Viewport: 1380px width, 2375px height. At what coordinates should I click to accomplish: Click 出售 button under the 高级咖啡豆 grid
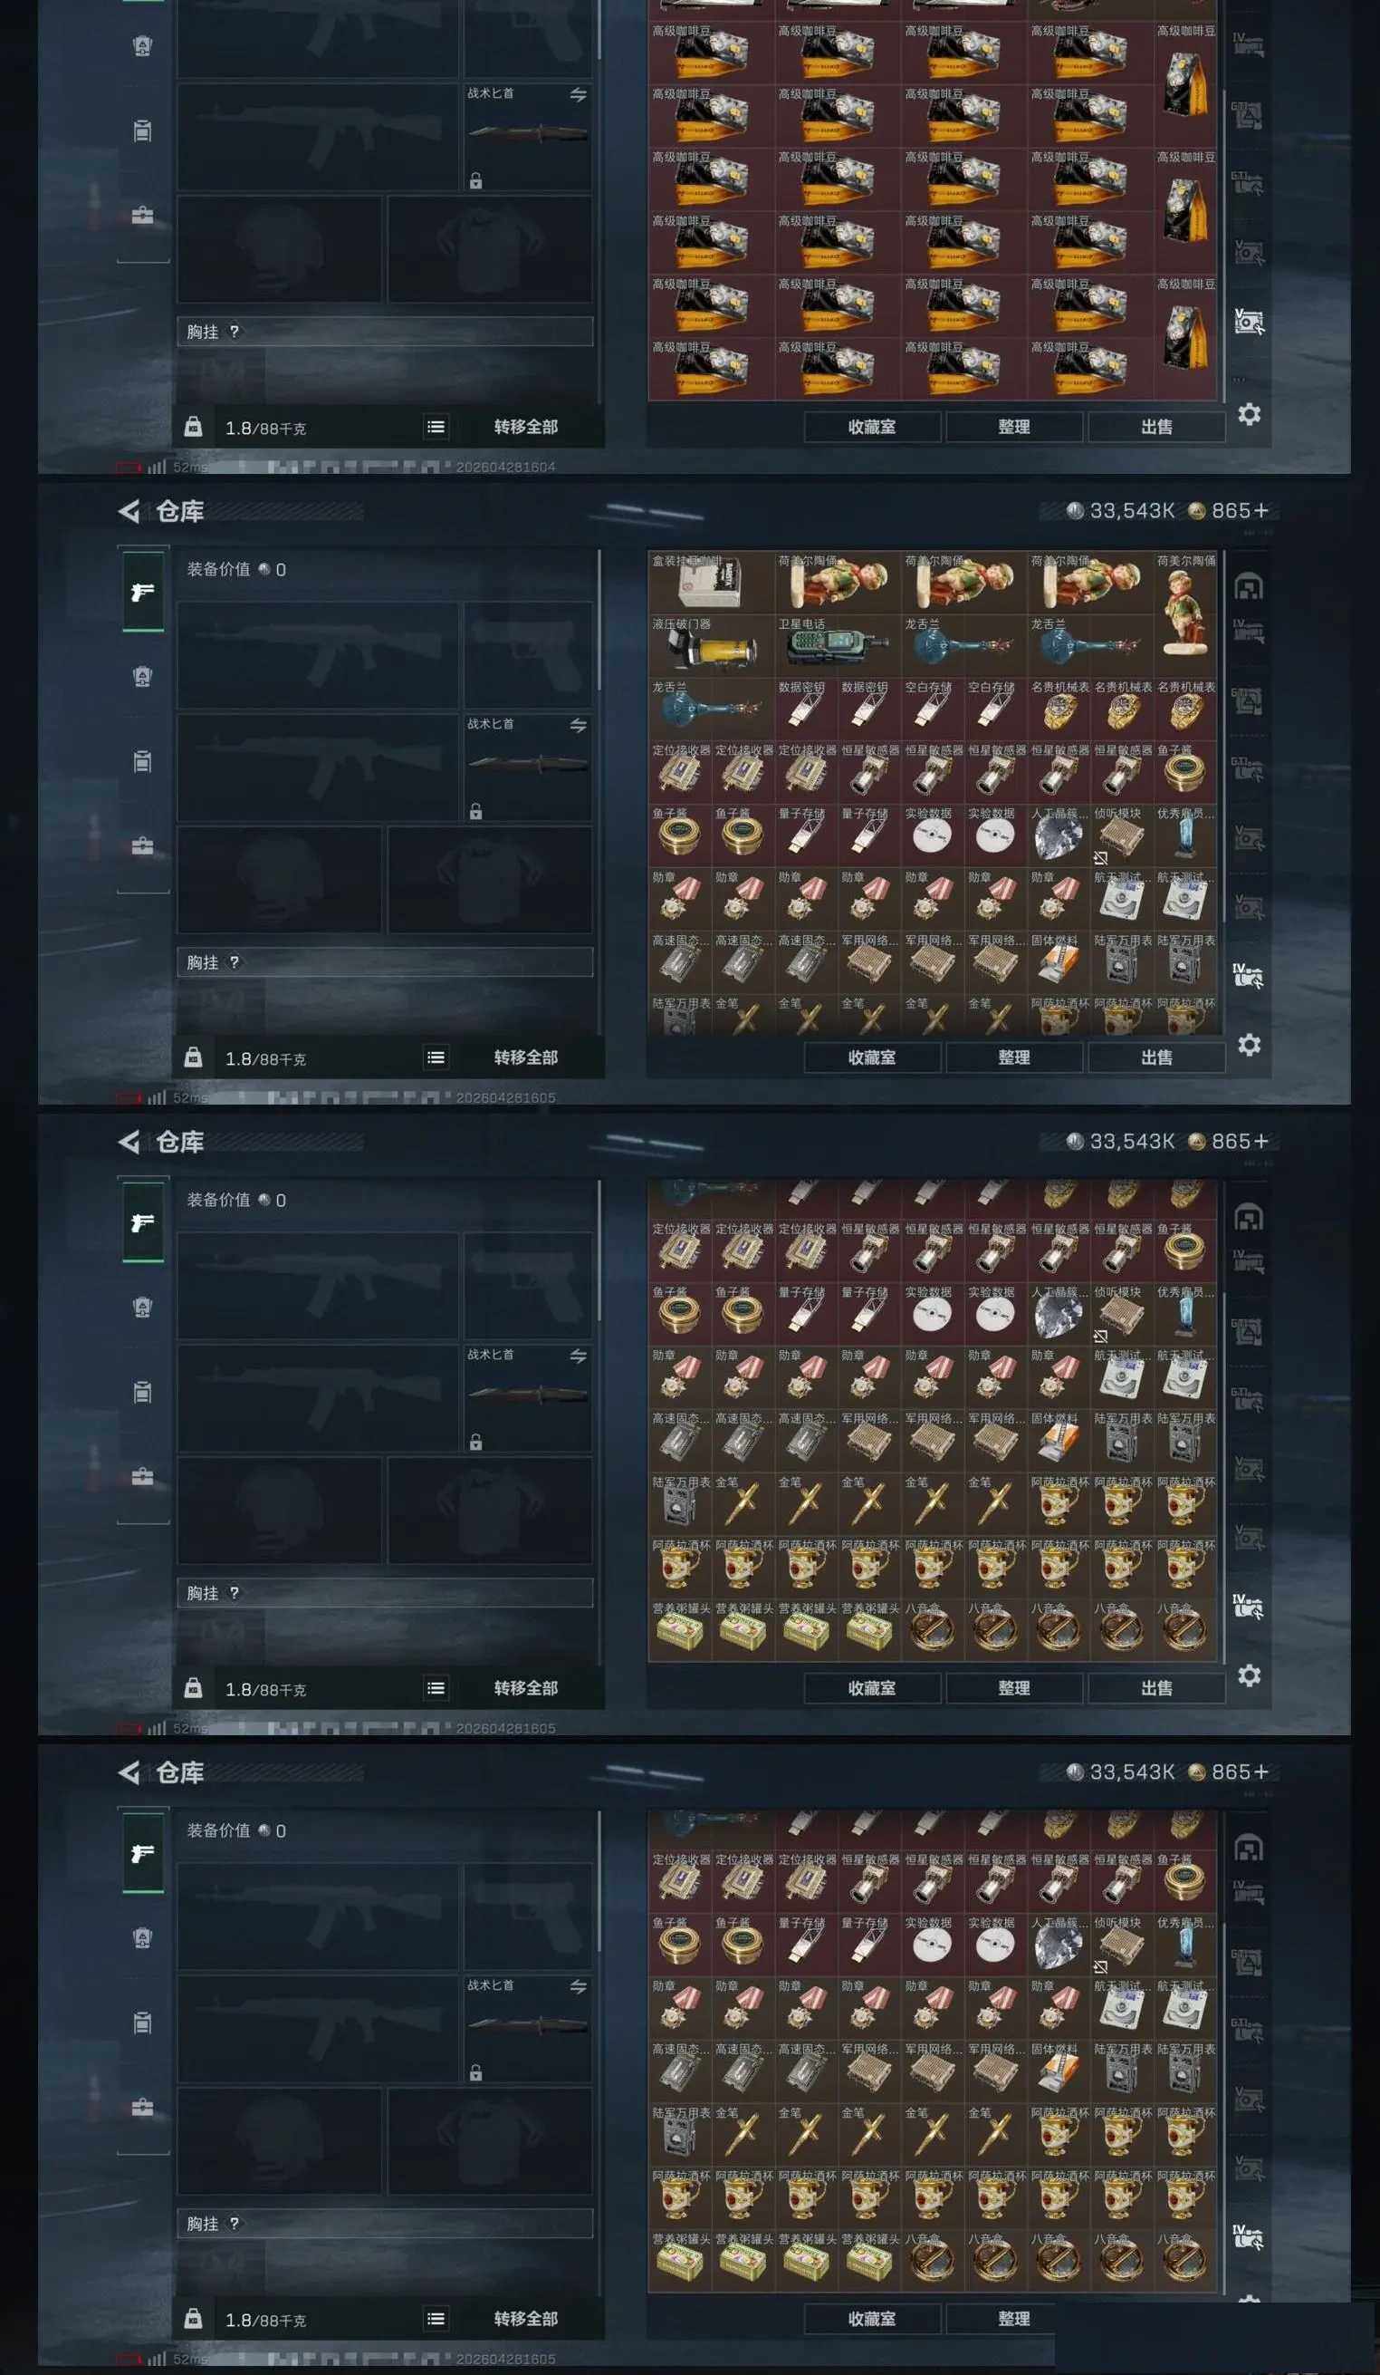click(1155, 427)
